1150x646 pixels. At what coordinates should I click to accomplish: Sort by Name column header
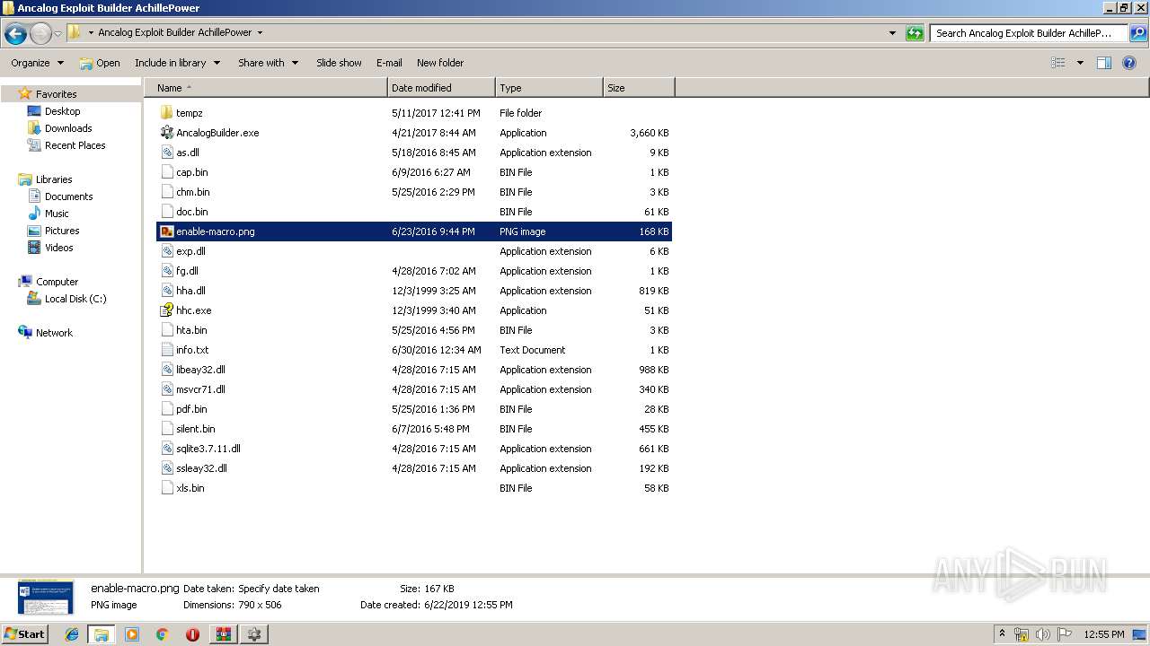pos(266,88)
